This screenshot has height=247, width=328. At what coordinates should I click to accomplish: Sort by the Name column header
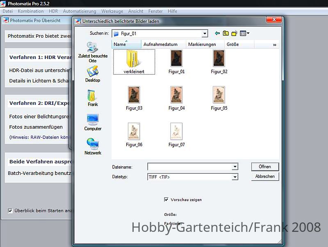(x=126, y=44)
